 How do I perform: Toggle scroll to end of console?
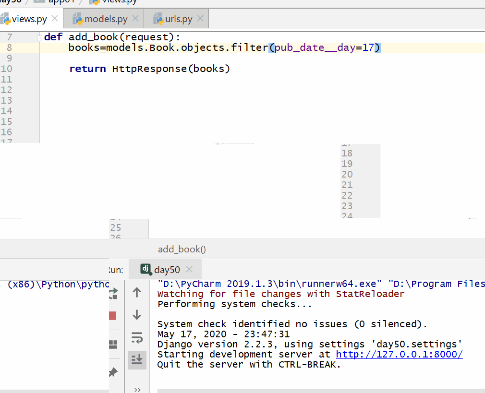point(137,359)
